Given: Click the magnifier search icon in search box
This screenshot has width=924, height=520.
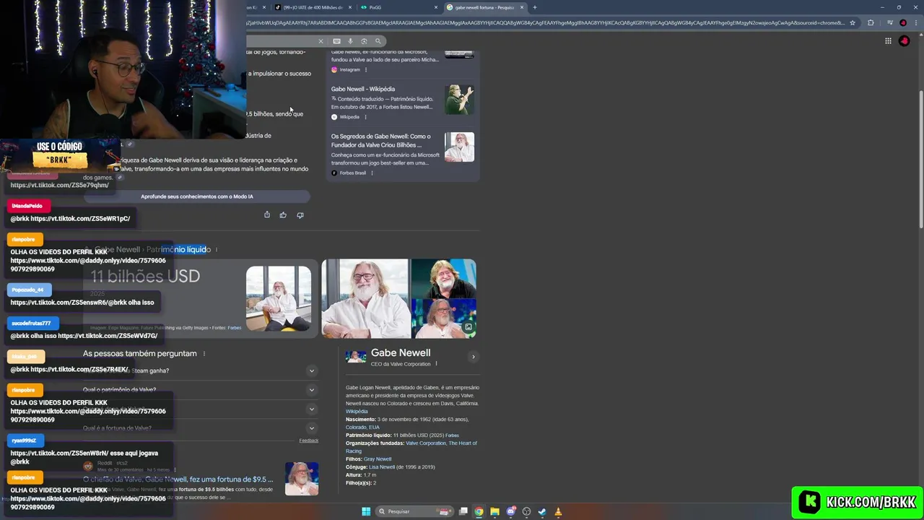Looking at the screenshot, I should tap(378, 41).
